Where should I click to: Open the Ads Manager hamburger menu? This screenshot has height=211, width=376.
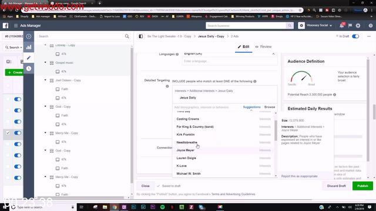coord(16,25)
